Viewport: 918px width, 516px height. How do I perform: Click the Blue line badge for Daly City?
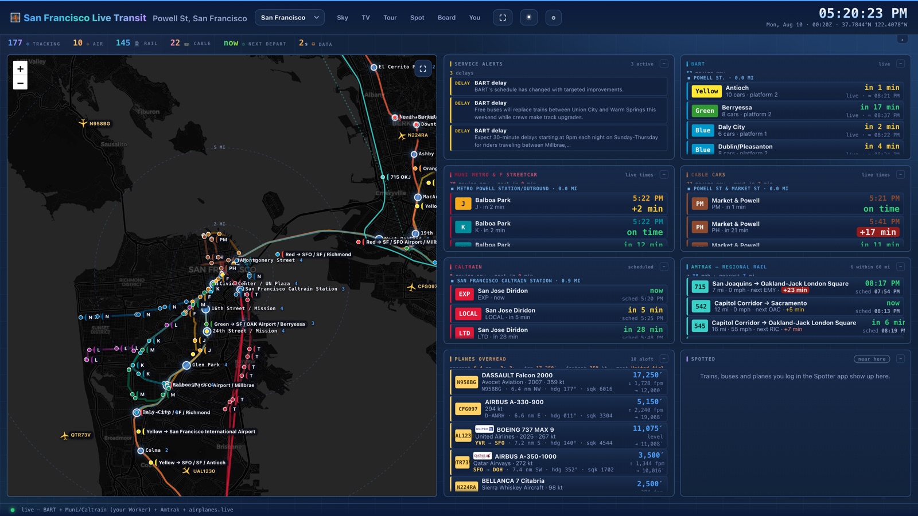coord(703,130)
